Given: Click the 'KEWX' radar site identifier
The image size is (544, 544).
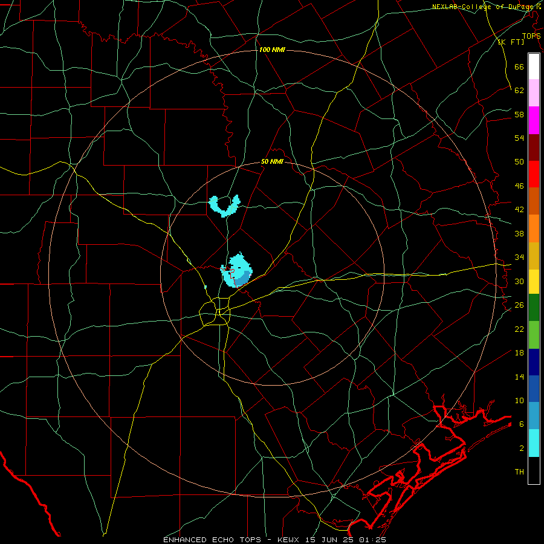Looking at the screenshot, I should pyautogui.click(x=289, y=540).
